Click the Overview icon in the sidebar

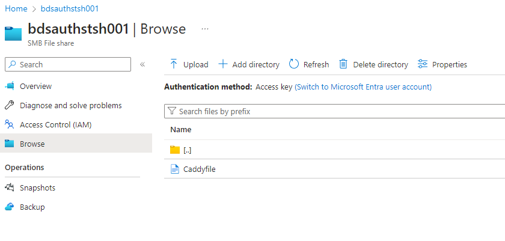click(10, 86)
